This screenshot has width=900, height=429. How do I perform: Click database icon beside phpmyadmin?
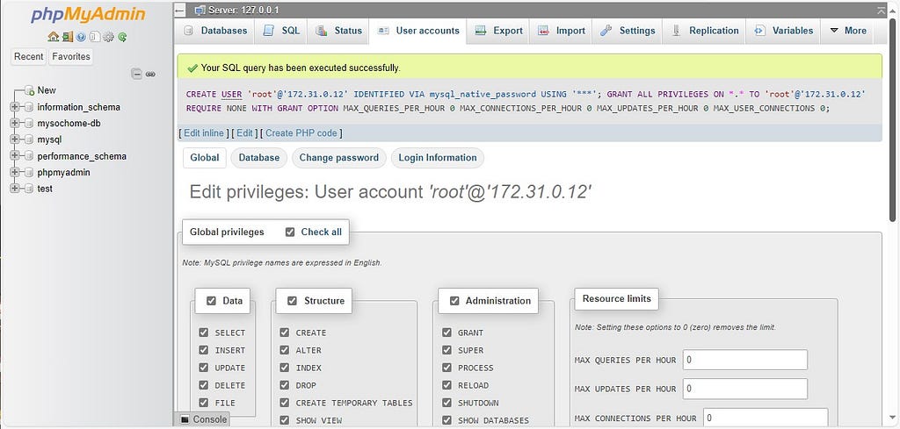tap(28, 173)
